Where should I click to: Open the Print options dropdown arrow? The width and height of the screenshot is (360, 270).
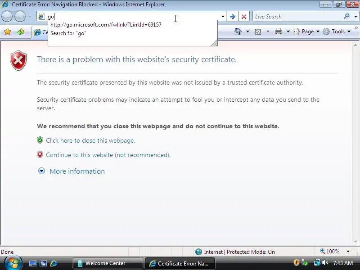click(288, 31)
